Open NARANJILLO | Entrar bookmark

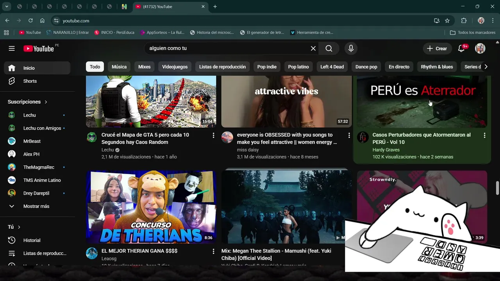[x=68, y=32]
